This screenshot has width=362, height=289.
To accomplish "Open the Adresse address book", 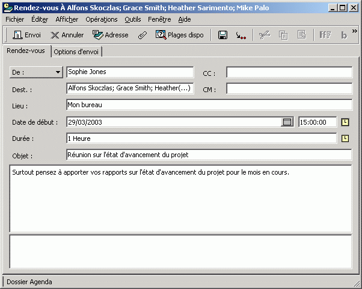I will (111, 35).
